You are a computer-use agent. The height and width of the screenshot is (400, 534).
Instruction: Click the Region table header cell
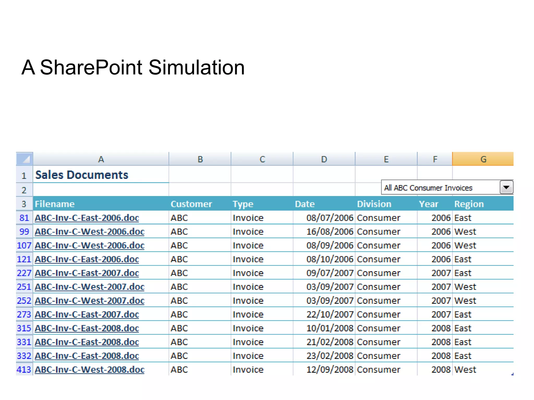(x=483, y=204)
